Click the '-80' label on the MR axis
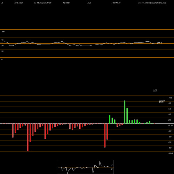The image size is (174, 174). (170, 148)
